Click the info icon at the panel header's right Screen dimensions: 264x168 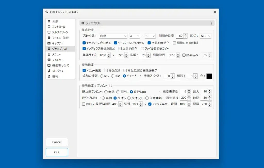click(x=211, y=23)
